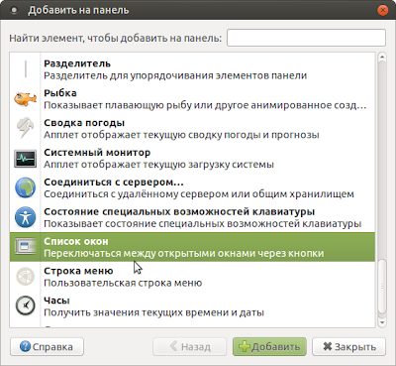Click the highlighted Список окон title

coord(76,241)
